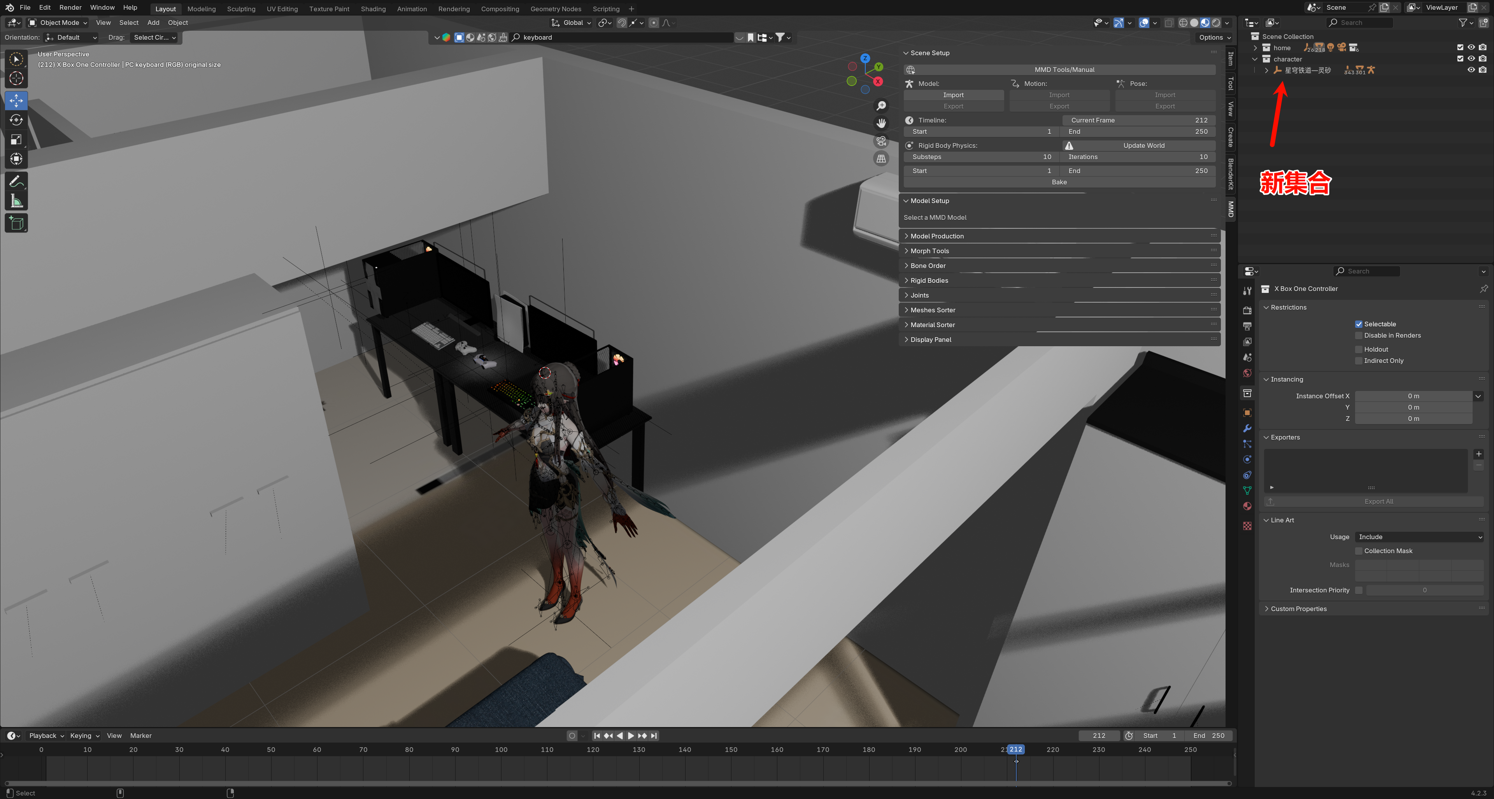This screenshot has height=799, width=1494.
Task: Click the Model Import button
Action: [x=953, y=95]
